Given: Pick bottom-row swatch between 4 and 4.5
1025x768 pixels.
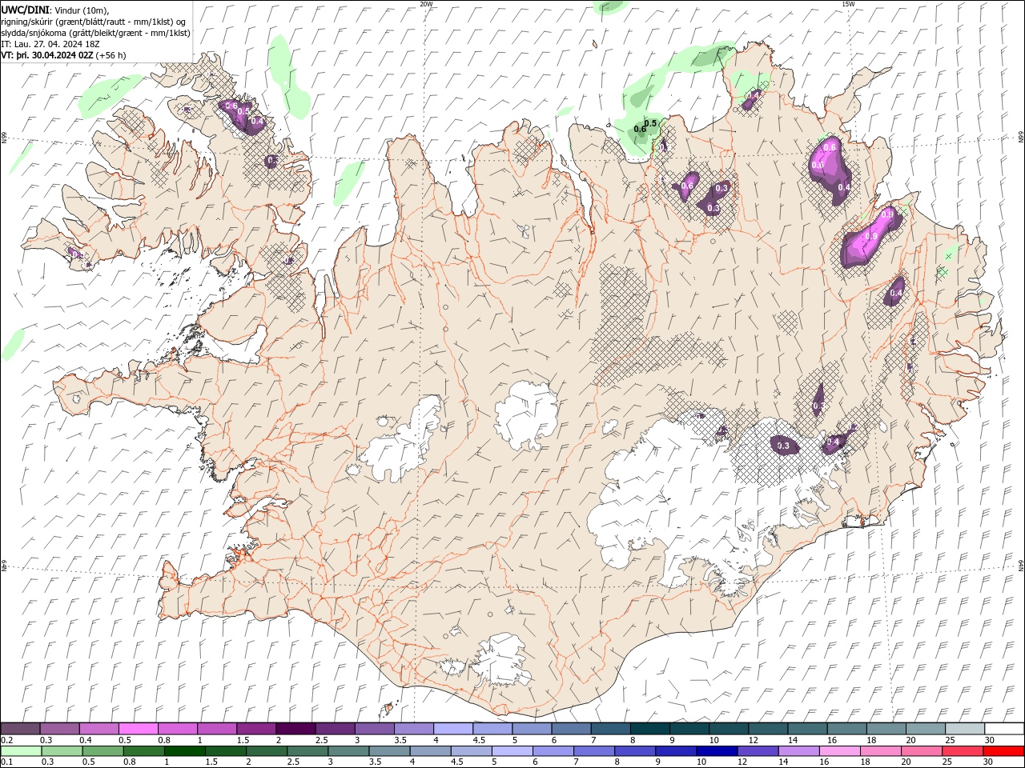Looking at the screenshot, I should (430, 750).
